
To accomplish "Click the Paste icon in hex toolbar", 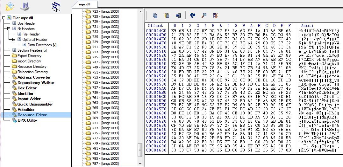I will 167,15.
